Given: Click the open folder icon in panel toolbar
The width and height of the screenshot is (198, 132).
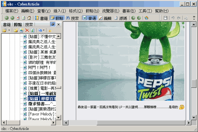Looking at the screenshot, I should tap(4, 31).
